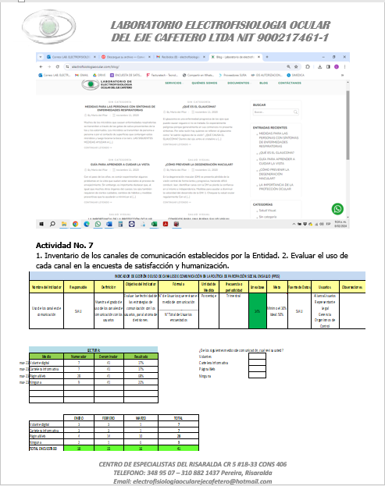Click the ENERO column header
The width and height of the screenshot is (385, 486).
point(79,418)
